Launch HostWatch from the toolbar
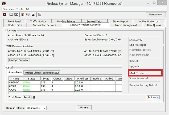 28,14
